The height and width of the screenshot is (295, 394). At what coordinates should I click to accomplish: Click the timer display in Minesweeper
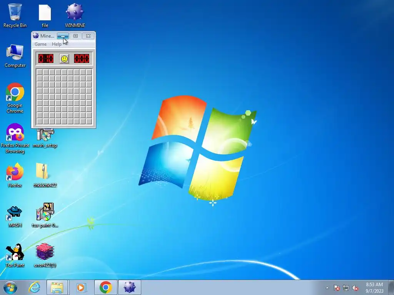click(82, 59)
